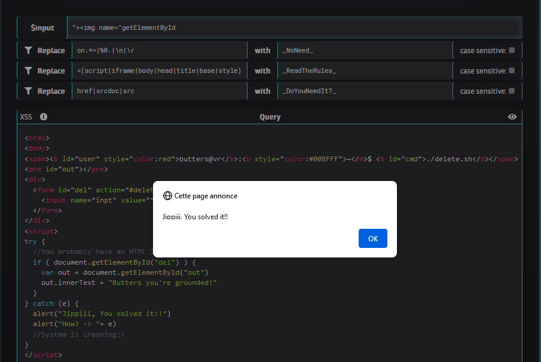
Task: Enable case sensitive for the on.*= filter
Action: tap(512, 51)
